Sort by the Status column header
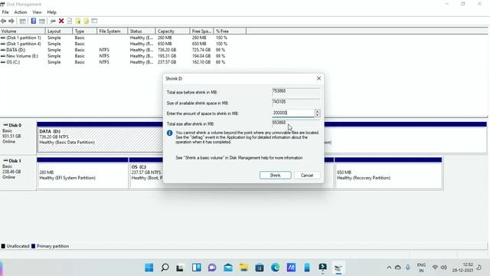The height and width of the screenshot is (276, 490). tap(141, 31)
